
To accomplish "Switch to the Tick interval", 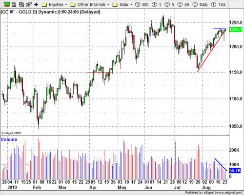I will click(x=219, y=4).
